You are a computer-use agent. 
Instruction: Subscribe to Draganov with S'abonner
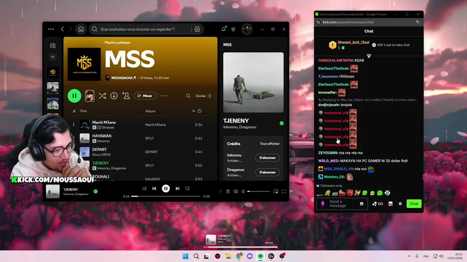pyautogui.click(x=267, y=172)
